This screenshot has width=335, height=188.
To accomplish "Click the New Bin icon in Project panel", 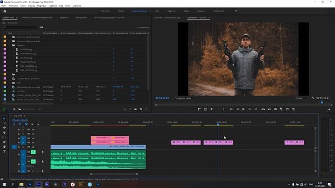I will click(136, 109).
